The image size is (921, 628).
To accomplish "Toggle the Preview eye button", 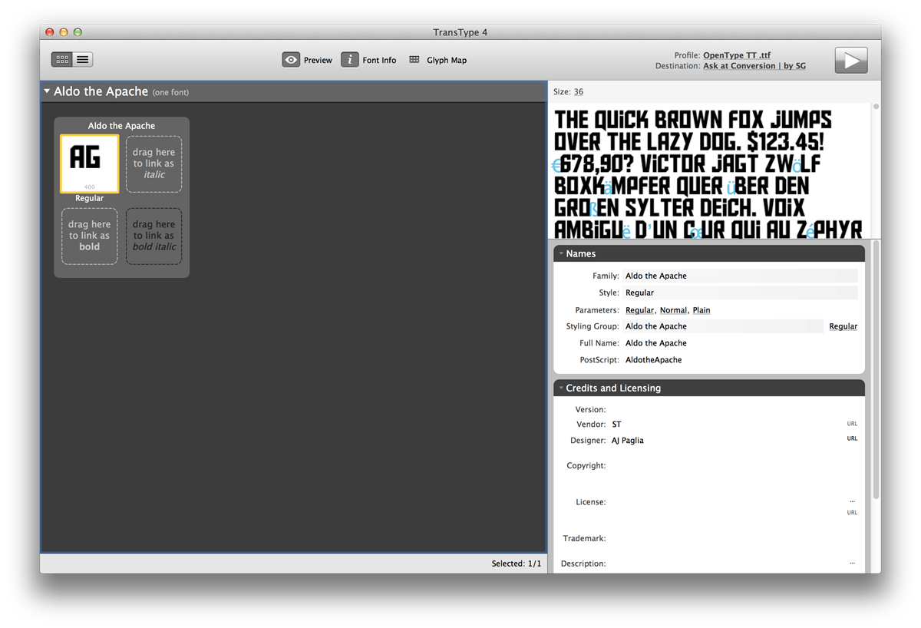I will click(291, 60).
